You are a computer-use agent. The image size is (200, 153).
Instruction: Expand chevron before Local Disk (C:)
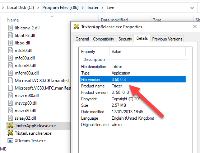[3, 8]
